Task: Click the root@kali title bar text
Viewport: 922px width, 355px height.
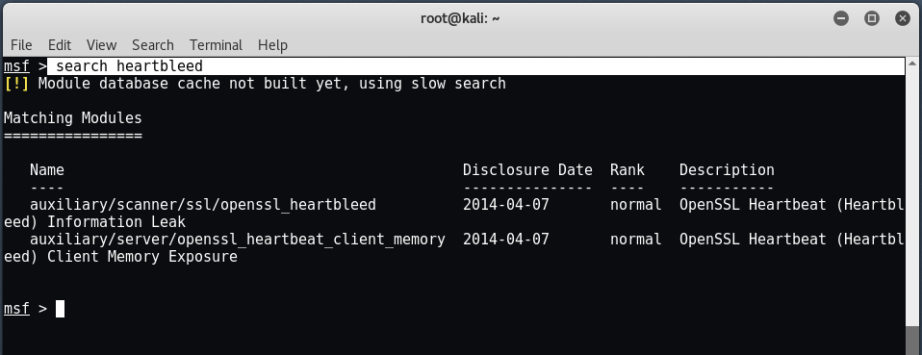Action: [x=460, y=18]
